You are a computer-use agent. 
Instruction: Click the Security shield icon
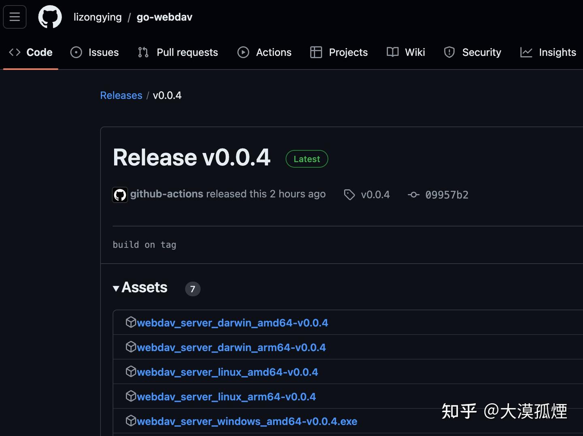point(449,52)
